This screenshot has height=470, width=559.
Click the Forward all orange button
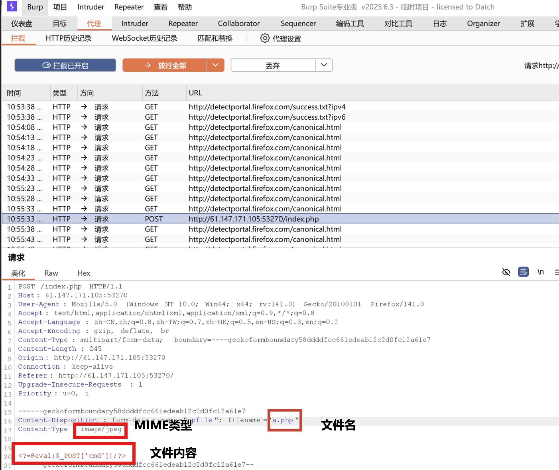click(x=165, y=65)
